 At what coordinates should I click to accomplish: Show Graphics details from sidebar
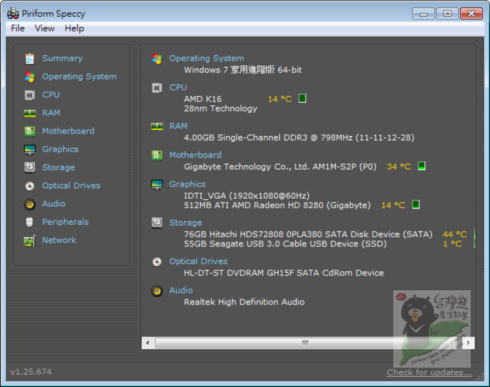61,150
